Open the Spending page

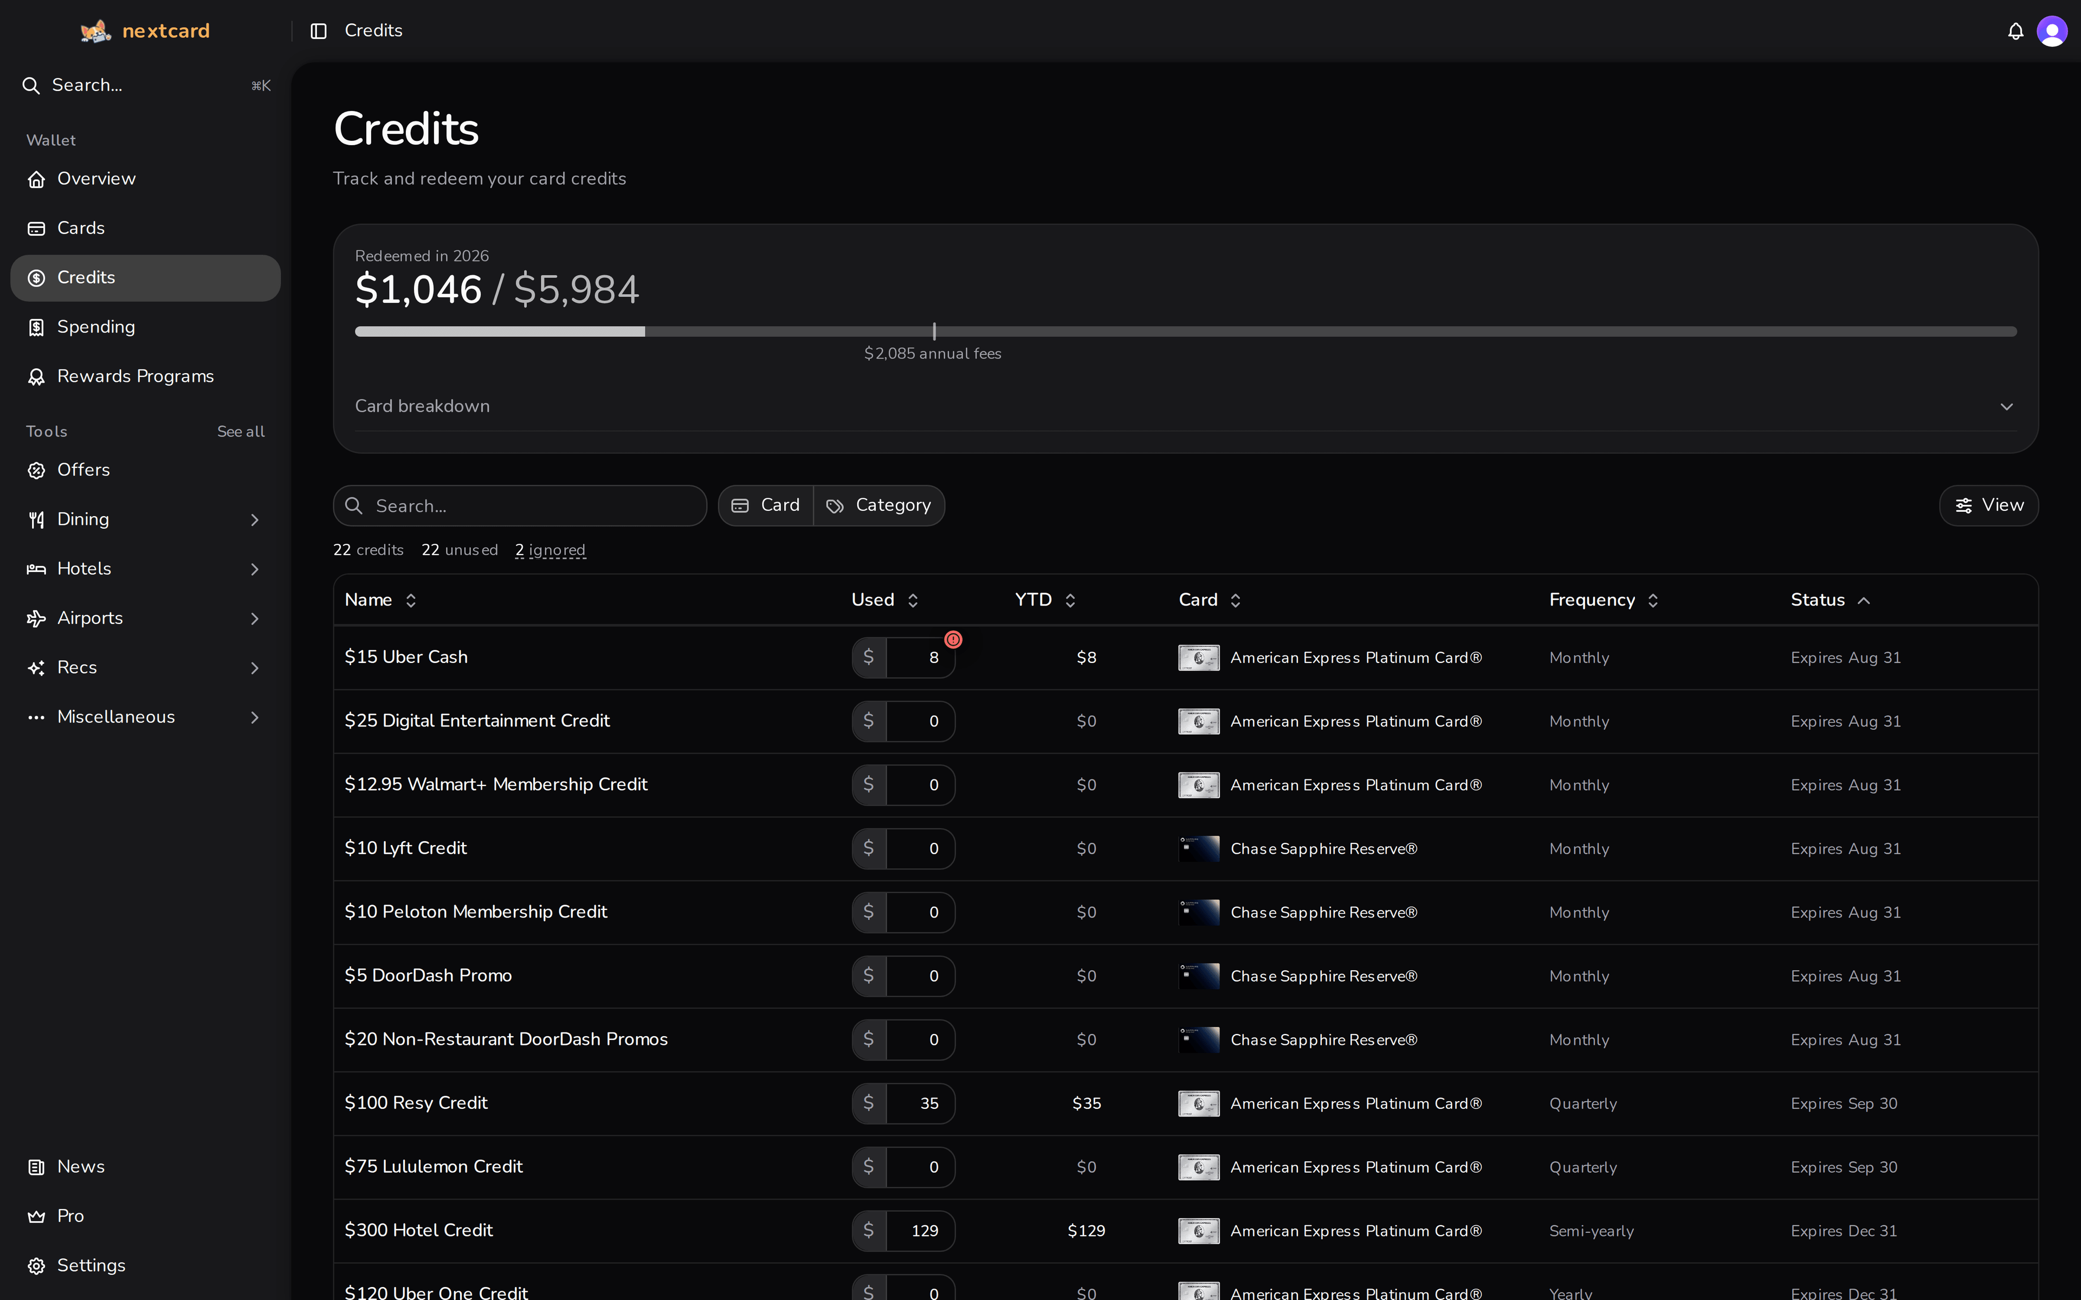145,328
